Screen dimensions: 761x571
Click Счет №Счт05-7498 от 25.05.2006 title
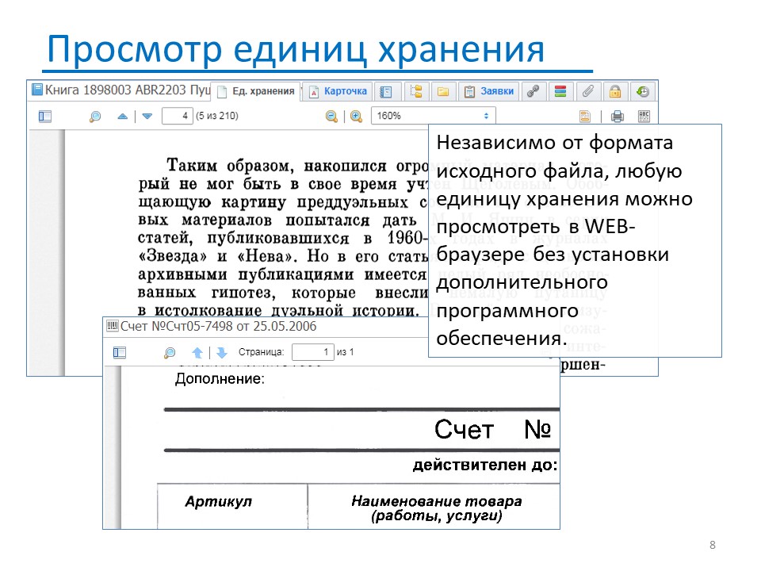click(x=219, y=326)
